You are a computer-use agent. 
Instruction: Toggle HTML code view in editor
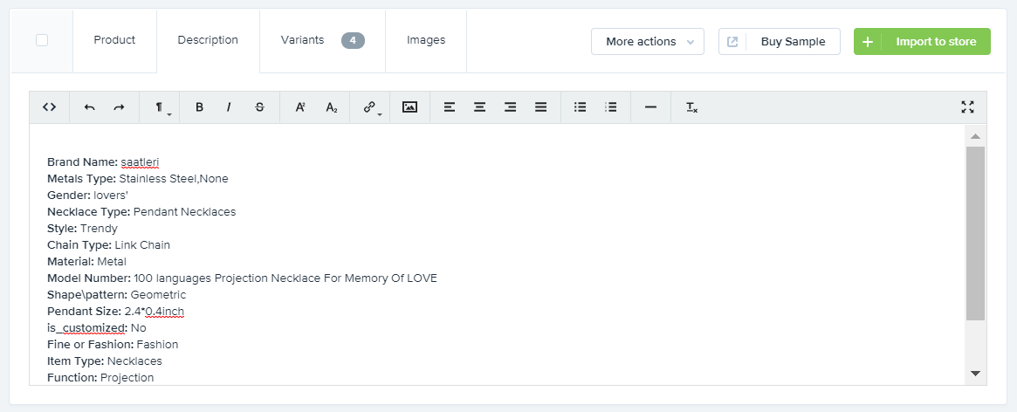coord(50,107)
